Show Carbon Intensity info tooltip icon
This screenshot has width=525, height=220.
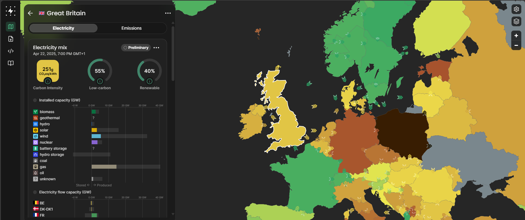tap(48, 81)
